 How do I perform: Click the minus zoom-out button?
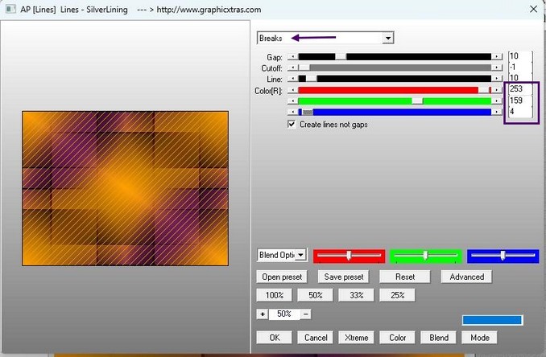pos(306,314)
